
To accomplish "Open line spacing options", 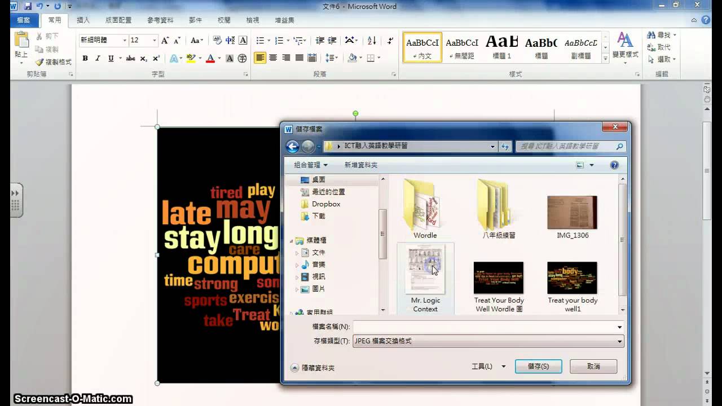I will [331, 58].
